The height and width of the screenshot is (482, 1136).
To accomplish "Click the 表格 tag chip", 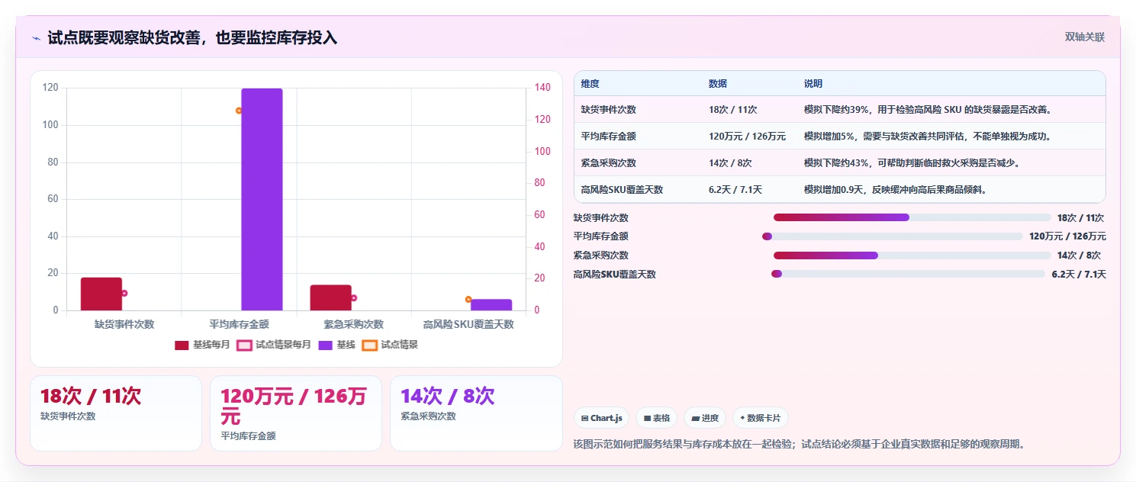I will pyautogui.click(x=656, y=418).
